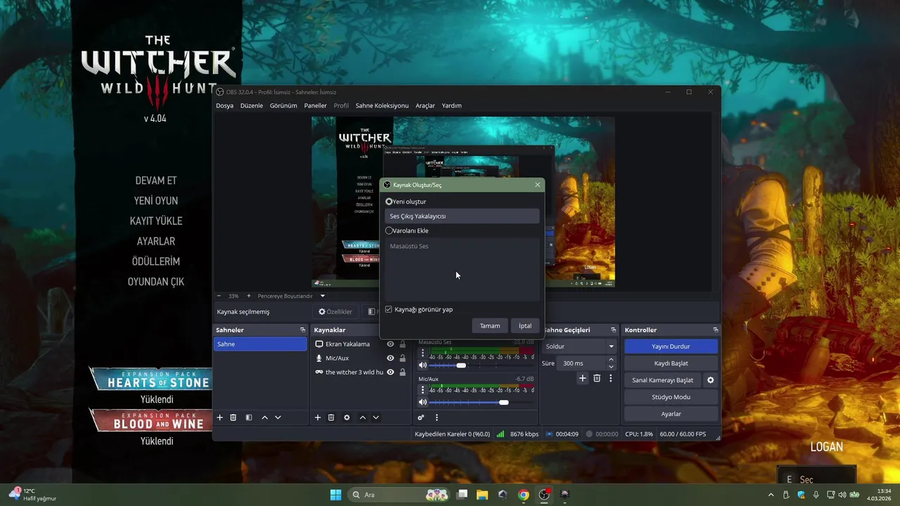Viewport: 900px width, 506px height.
Task: Add a new scene with Sahneler plus icon
Action: pos(219,417)
